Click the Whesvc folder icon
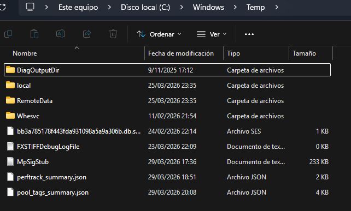The height and width of the screenshot is (211, 351). coord(10,116)
